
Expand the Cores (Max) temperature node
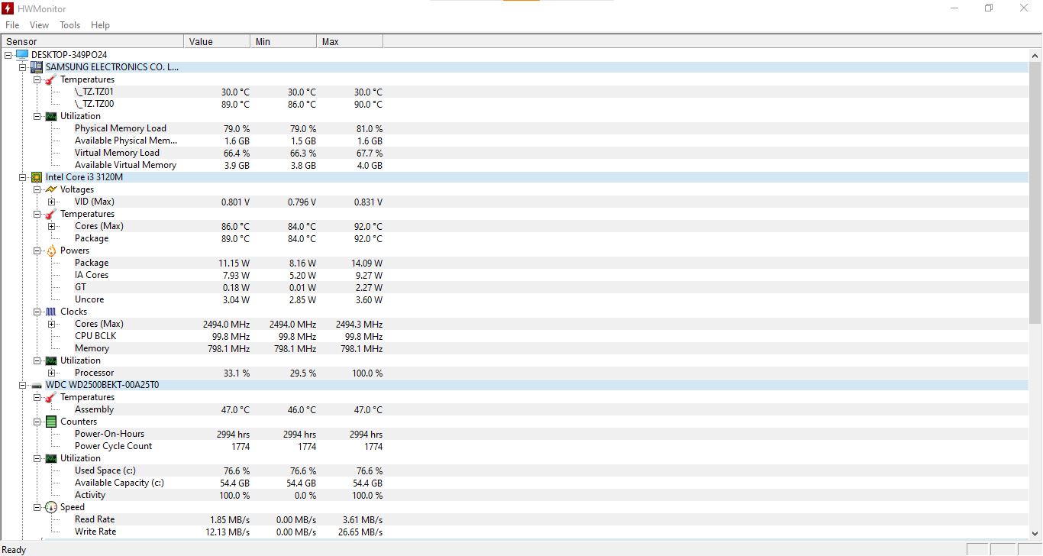point(52,226)
